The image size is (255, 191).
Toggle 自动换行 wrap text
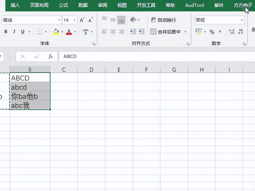[x=163, y=20]
